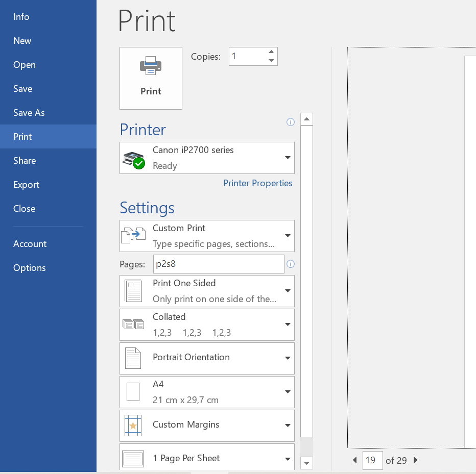The width and height of the screenshot is (476, 474).
Task: Open Options in the backstage sidebar
Action: pyautogui.click(x=49, y=268)
